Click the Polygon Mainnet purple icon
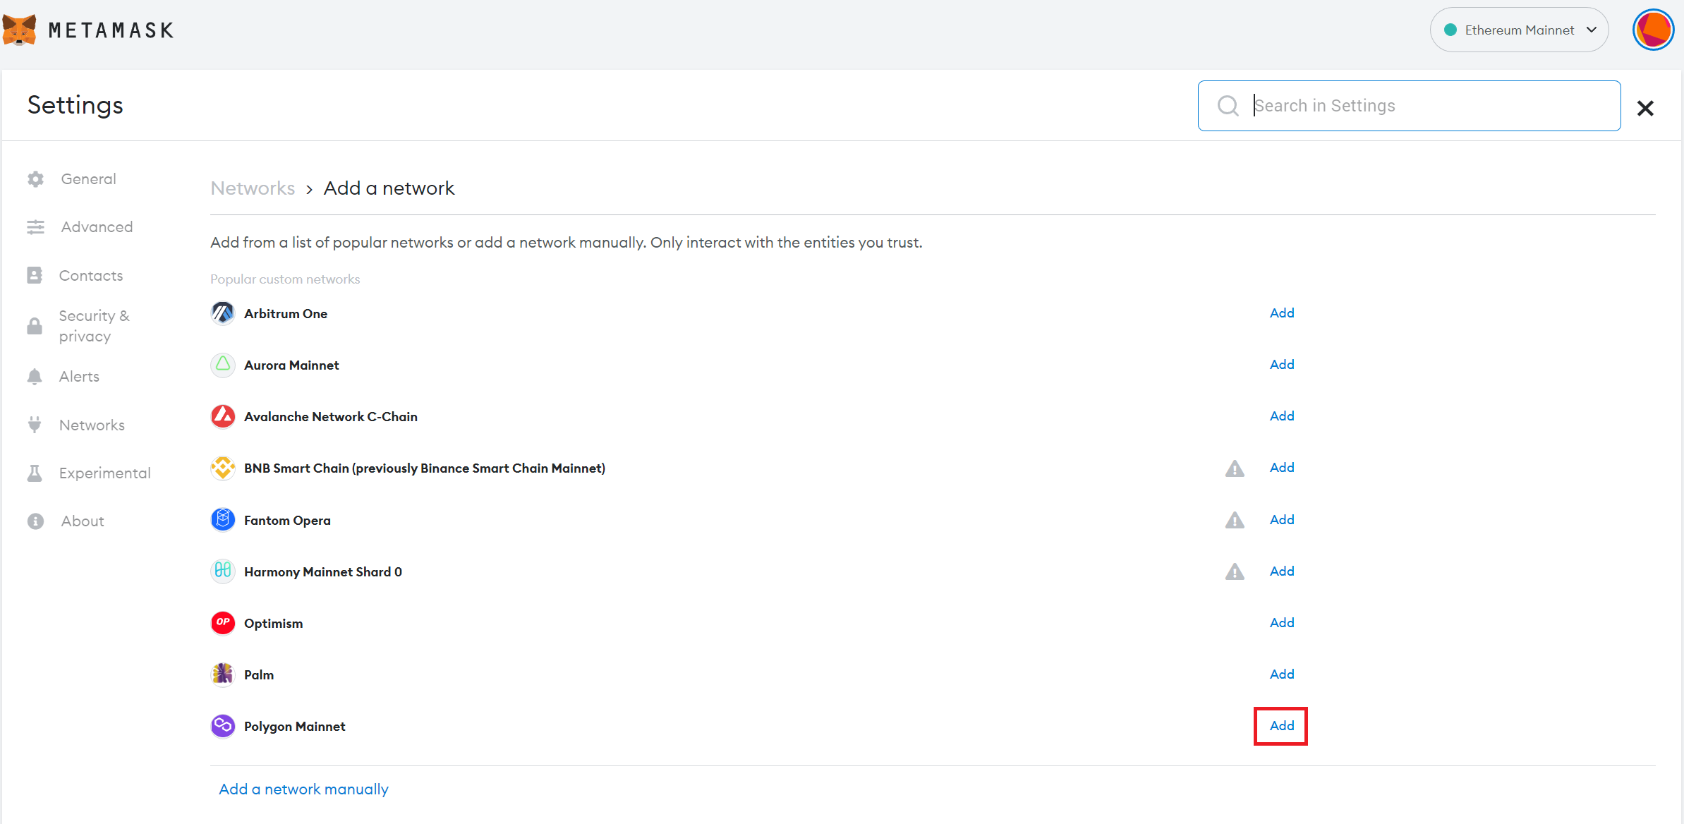The width and height of the screenshot is (1684, 824). pyautogui.click(x=223, y=726)
